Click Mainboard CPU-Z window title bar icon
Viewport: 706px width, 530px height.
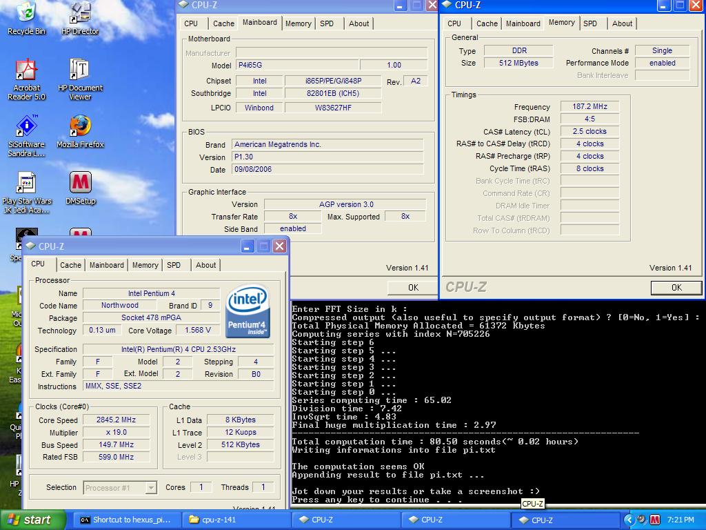click(x=183, y=5)
